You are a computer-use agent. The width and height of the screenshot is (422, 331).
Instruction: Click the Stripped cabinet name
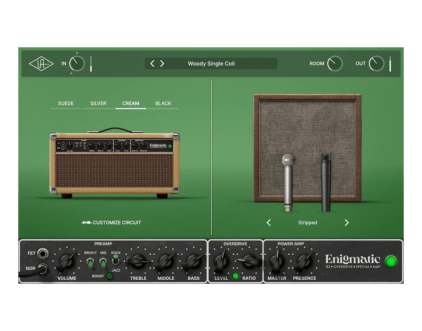click(x=307, y=223)
